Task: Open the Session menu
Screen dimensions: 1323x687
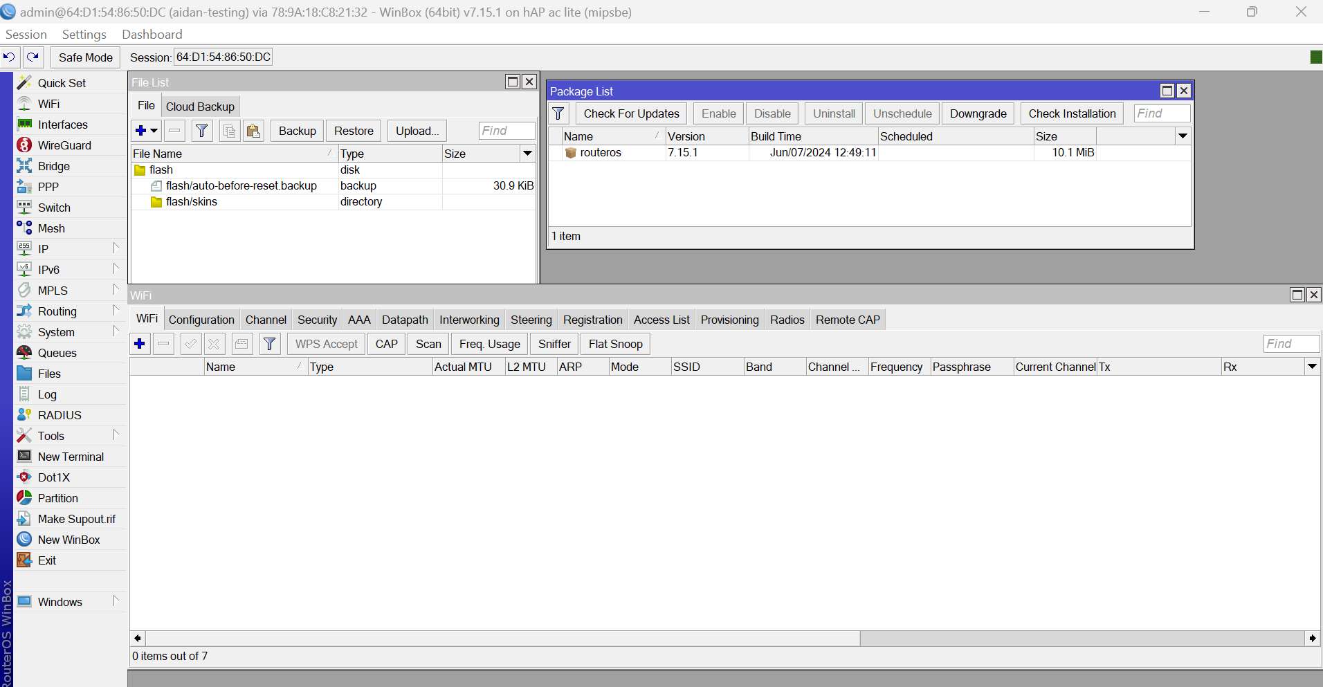Action: click(26, 35)
